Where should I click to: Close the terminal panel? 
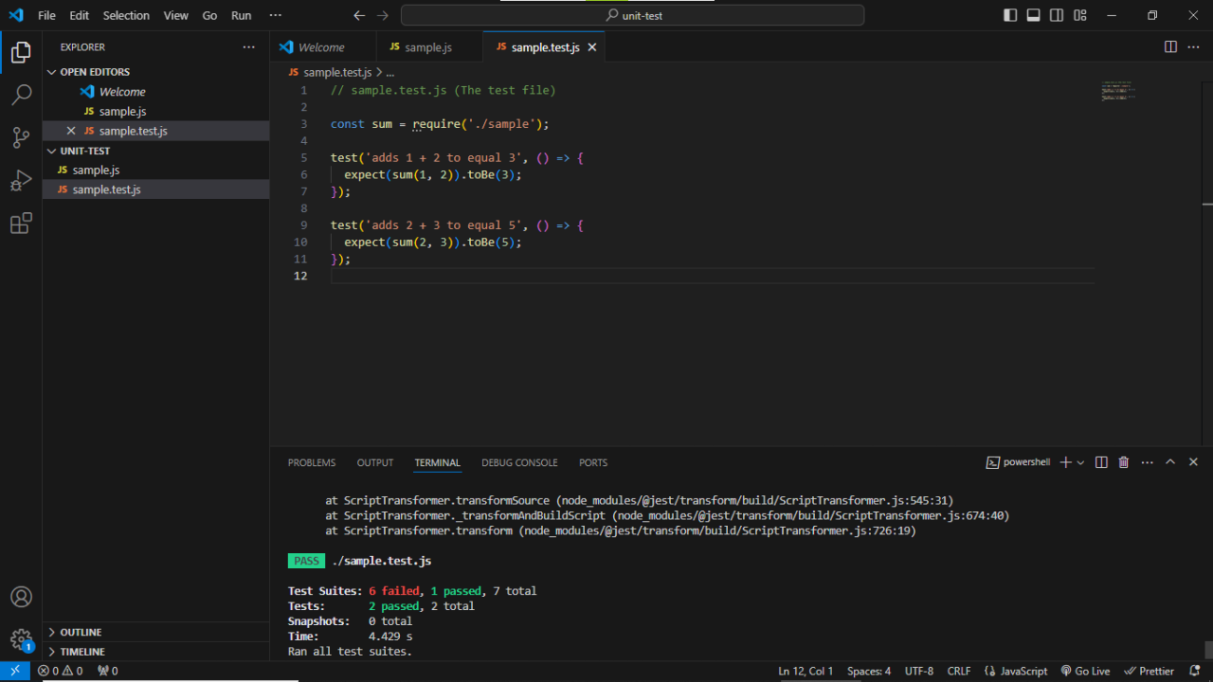pyautogui.click(x=1193, y=462)
